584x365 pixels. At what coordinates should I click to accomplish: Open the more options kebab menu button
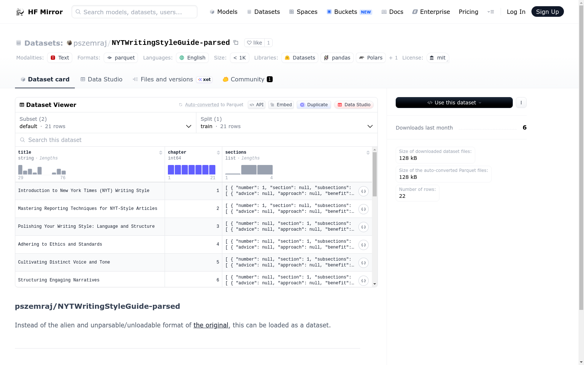tap(521, 103)
